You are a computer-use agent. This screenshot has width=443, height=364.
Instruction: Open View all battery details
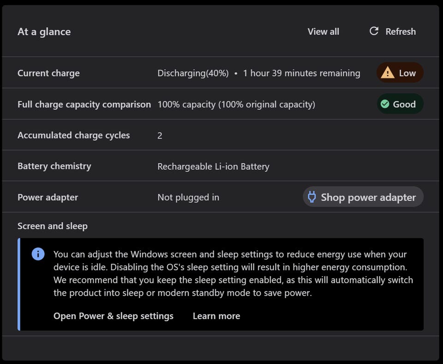coord(323,31)
